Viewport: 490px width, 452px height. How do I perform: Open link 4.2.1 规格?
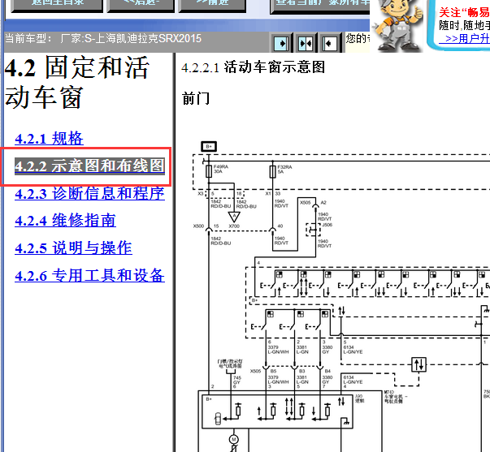pos(49,138)
